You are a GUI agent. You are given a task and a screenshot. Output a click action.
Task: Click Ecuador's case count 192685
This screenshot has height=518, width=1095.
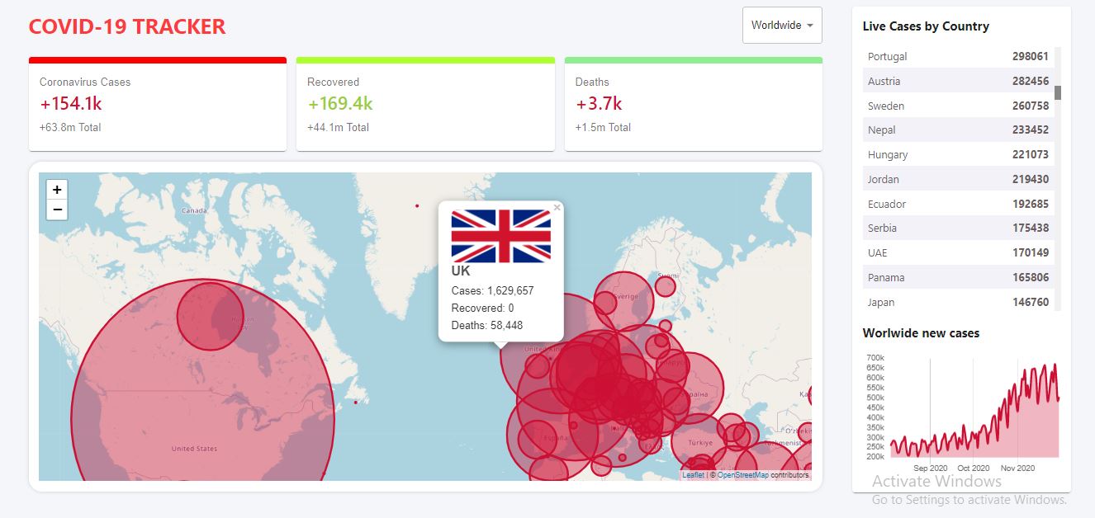pyautogui.click(x=1031, y=204)
